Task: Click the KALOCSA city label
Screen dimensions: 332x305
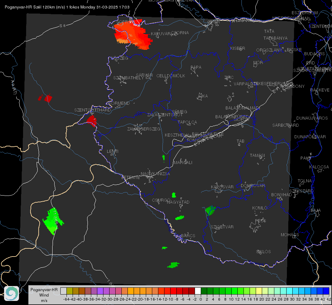Action: pyautogui.click(x=319, y=167)
